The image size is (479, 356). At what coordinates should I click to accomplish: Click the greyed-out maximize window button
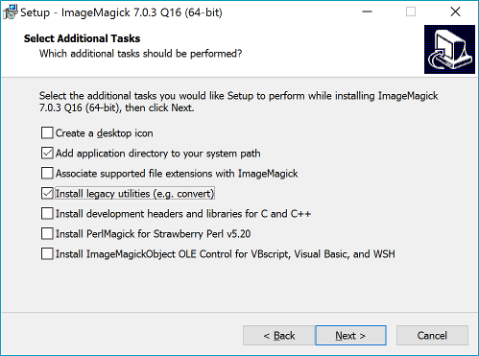[411, 12]
